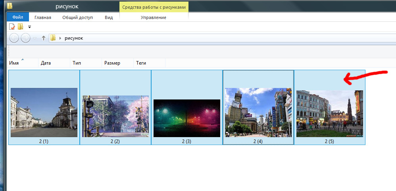This screenshot has width=396, height=191.
Task: Go back with the Back arrow button
Action: tap(14, 38)
